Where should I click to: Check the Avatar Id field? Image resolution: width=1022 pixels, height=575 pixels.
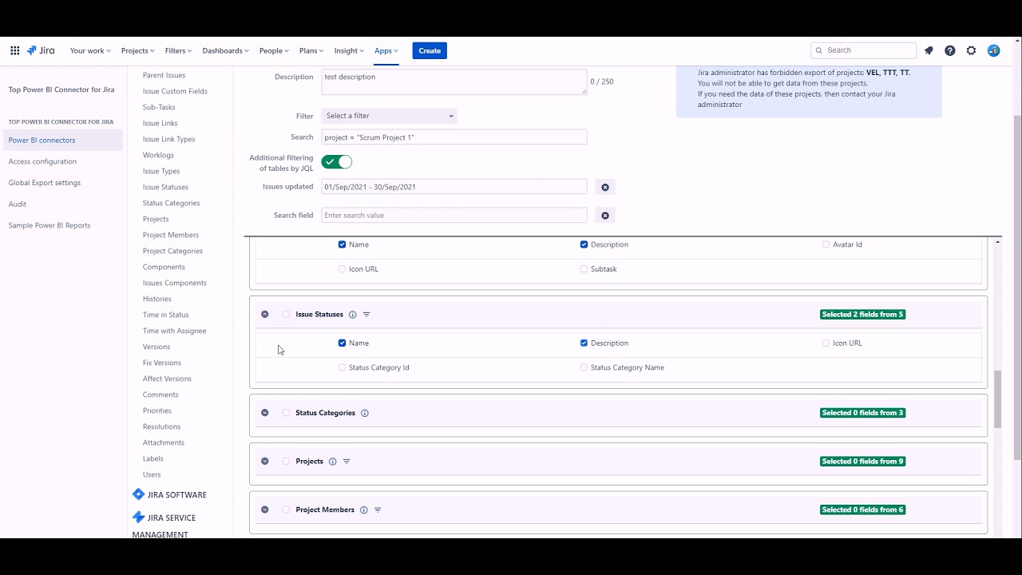(826, 244)
